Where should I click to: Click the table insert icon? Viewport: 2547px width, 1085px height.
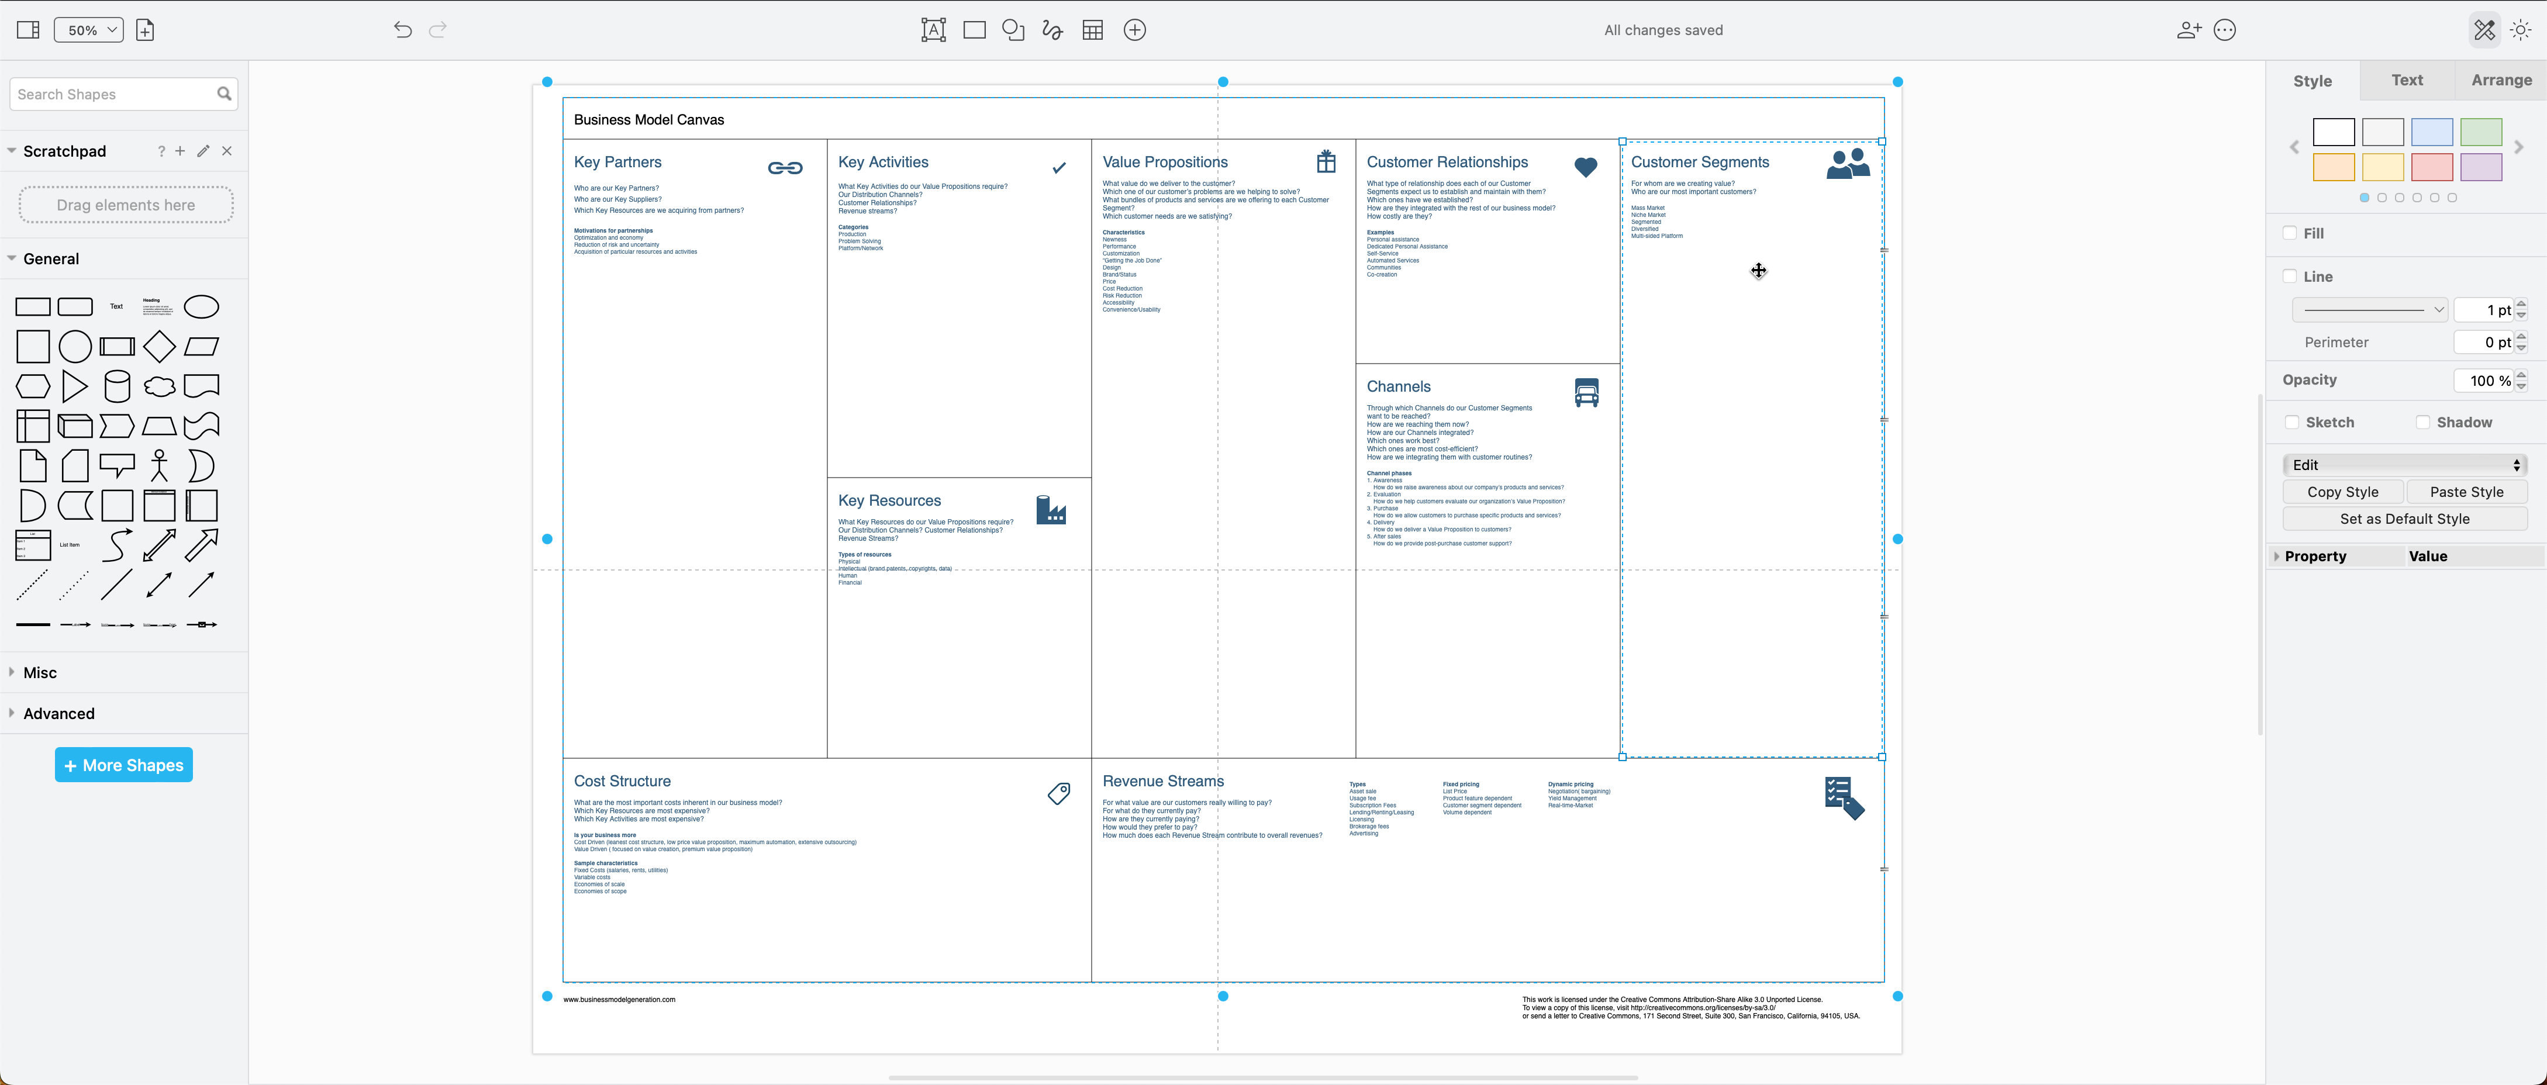click(1095, 29)
